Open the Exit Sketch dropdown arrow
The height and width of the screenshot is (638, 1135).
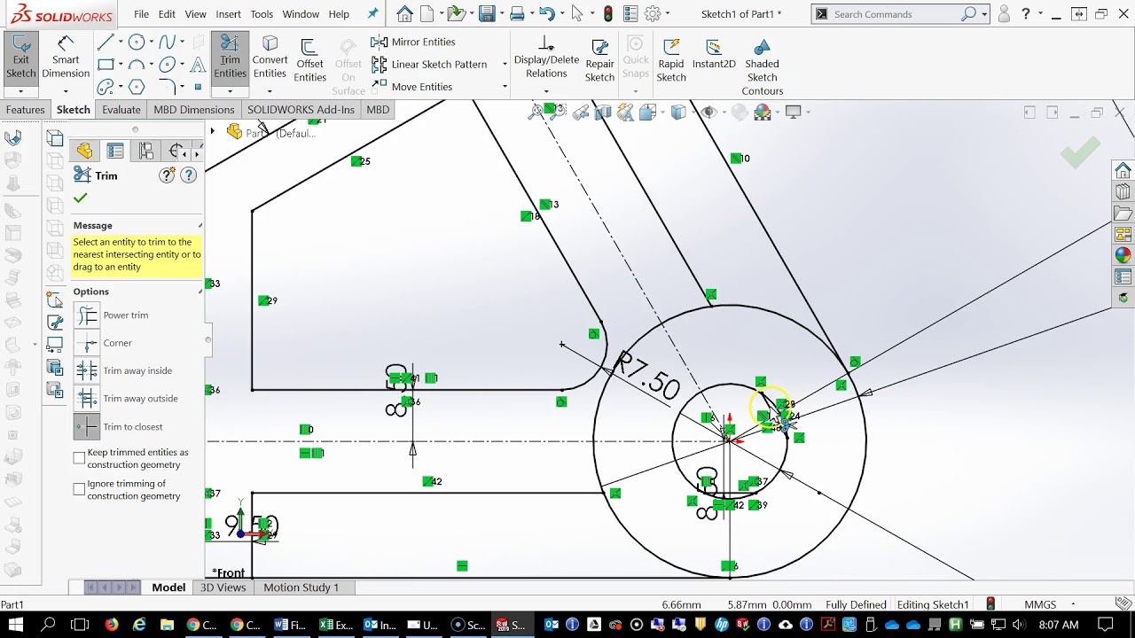[x=20, y=90]
